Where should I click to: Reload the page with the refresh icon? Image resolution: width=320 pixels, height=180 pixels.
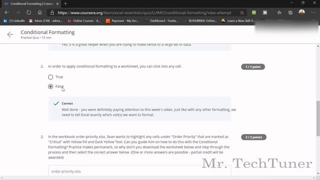[29, 12]
